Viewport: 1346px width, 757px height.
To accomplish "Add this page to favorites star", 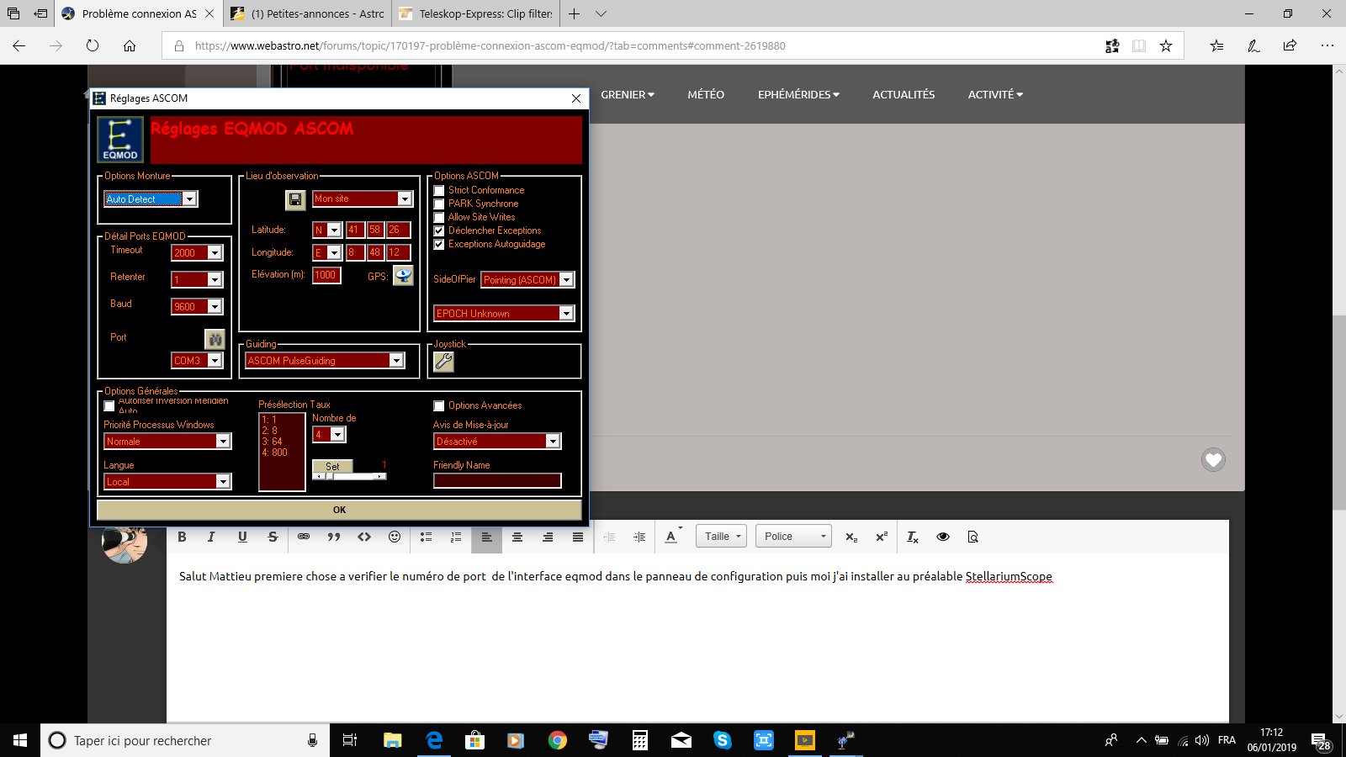I will pos(1166,46).
